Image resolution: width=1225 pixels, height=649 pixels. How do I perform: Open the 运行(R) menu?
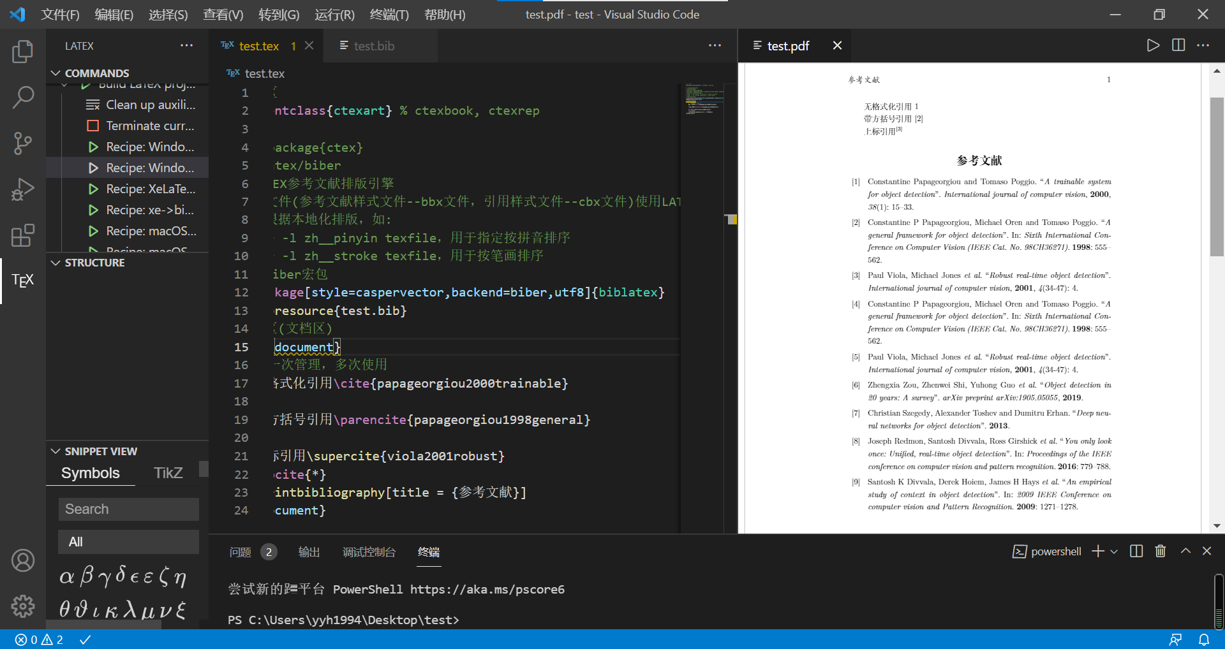(334, 14)
